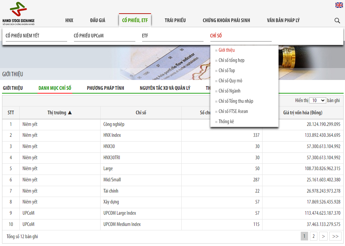Screen dimensions: 345x246
Task: Select Thống kê entry
Action: (x=226, y=121)
